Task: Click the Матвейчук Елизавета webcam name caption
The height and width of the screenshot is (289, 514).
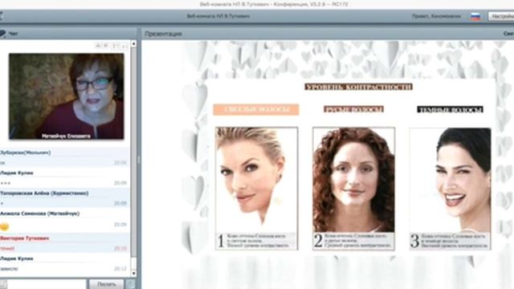Action: (x=66, y=136)
